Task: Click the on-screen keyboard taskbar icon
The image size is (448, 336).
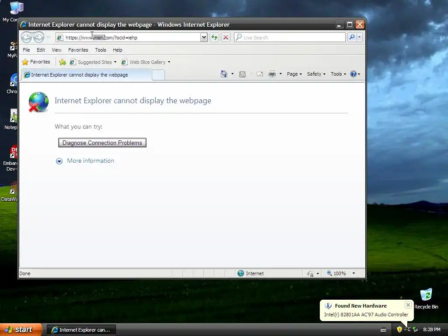Action: [383, 330]
